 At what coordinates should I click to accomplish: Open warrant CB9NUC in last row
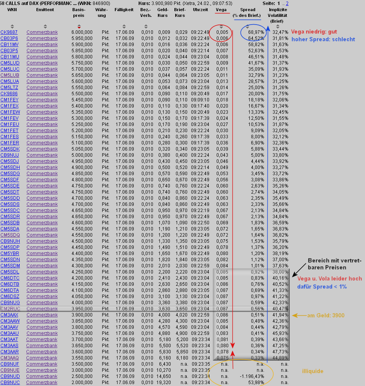(10, 383)
